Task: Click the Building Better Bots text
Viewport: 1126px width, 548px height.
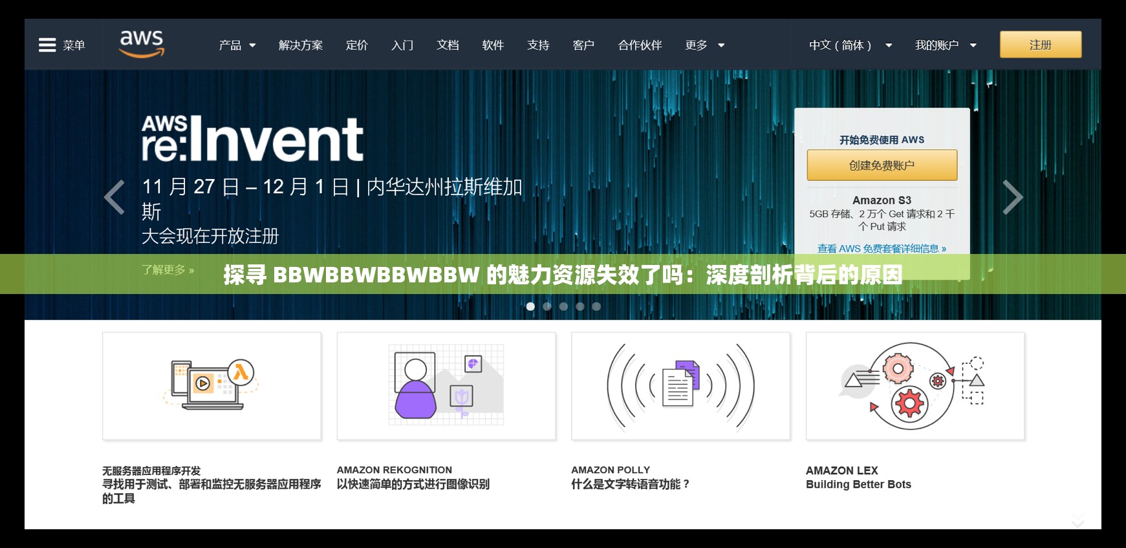Action: [858, 485]
